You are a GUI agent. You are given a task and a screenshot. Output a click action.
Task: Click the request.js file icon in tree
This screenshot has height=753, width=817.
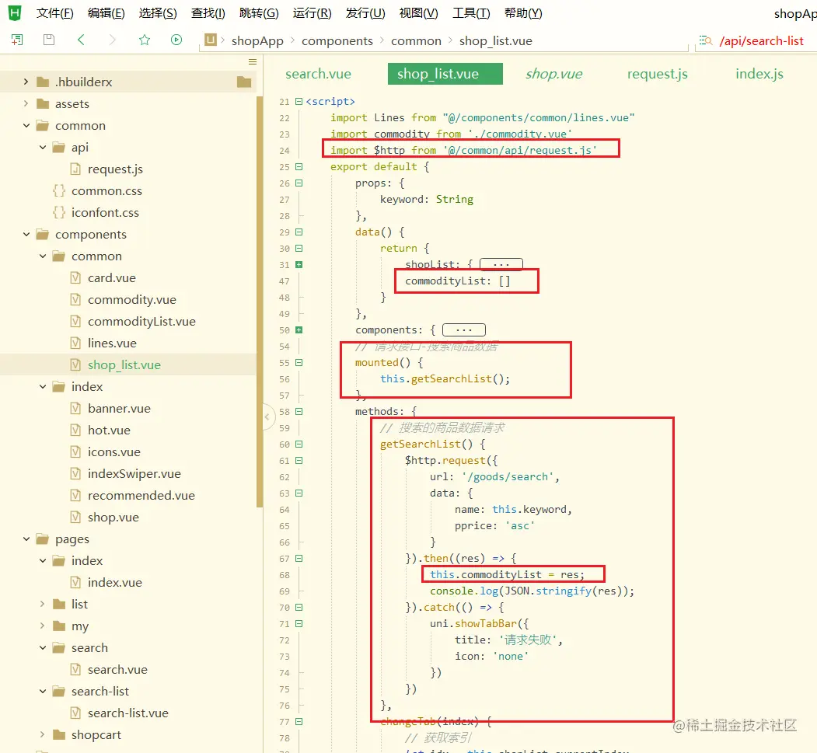point(75,169)
